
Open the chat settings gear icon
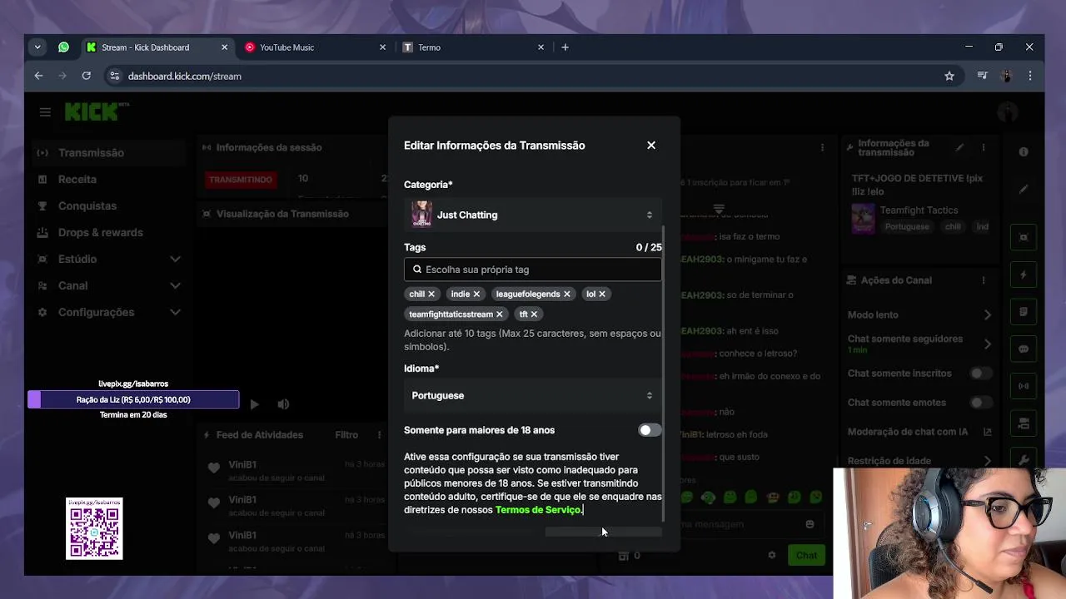(x=772, y=555)
